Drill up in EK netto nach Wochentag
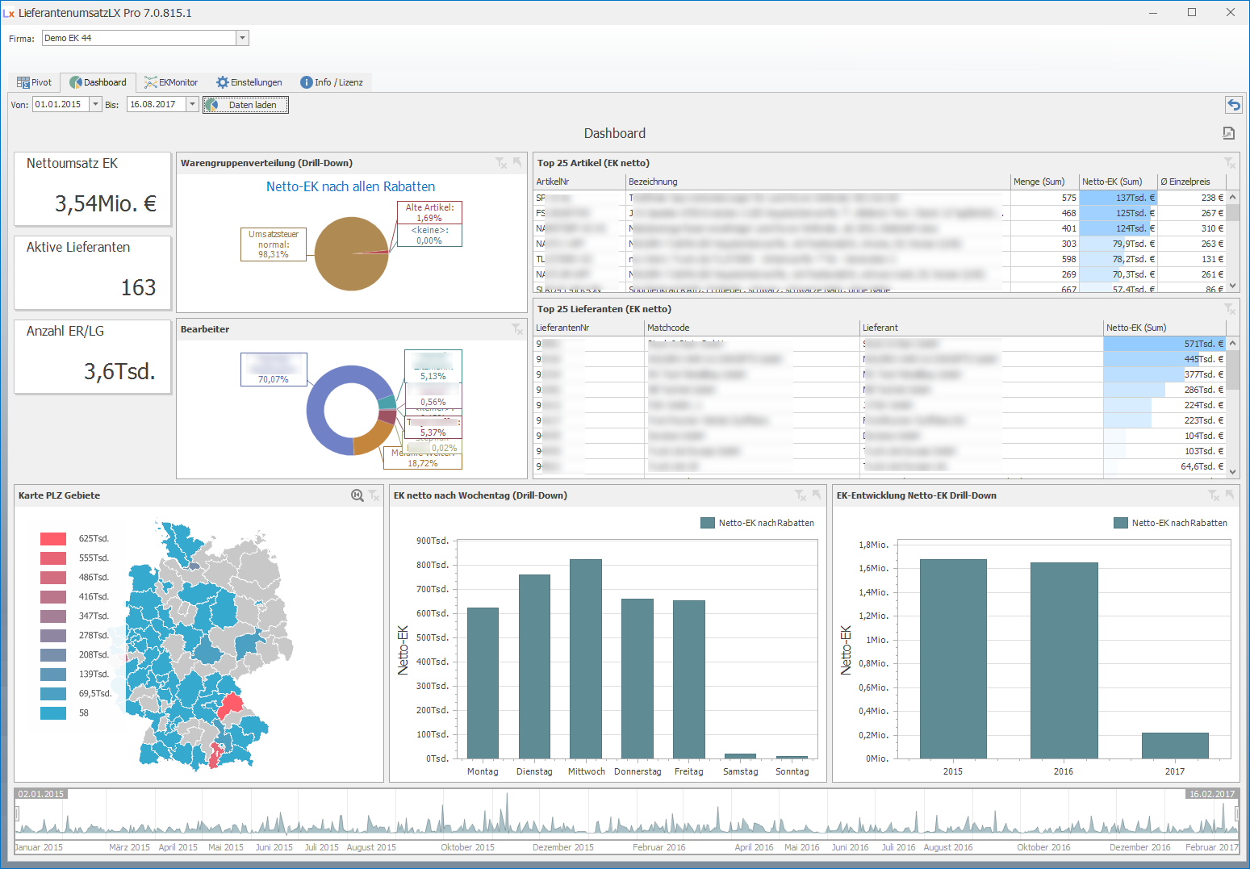Screen dimensions: 1250x869 (x=817, y=495)
